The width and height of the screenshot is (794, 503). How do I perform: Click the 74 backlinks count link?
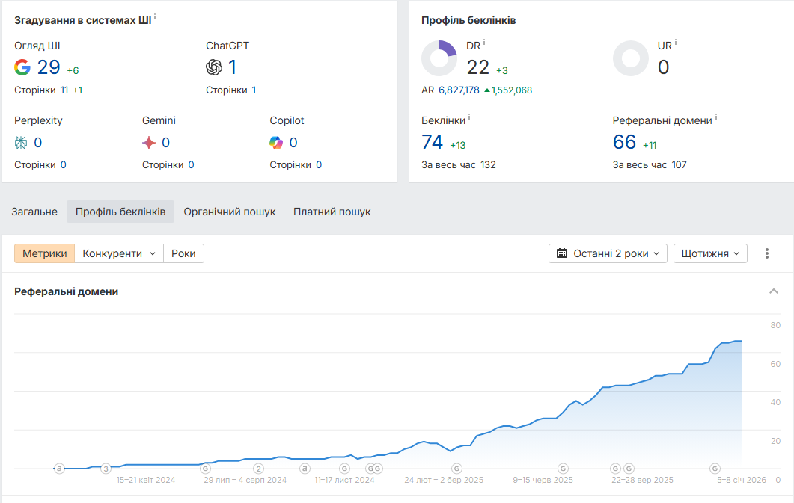click(x=433, y=142)
